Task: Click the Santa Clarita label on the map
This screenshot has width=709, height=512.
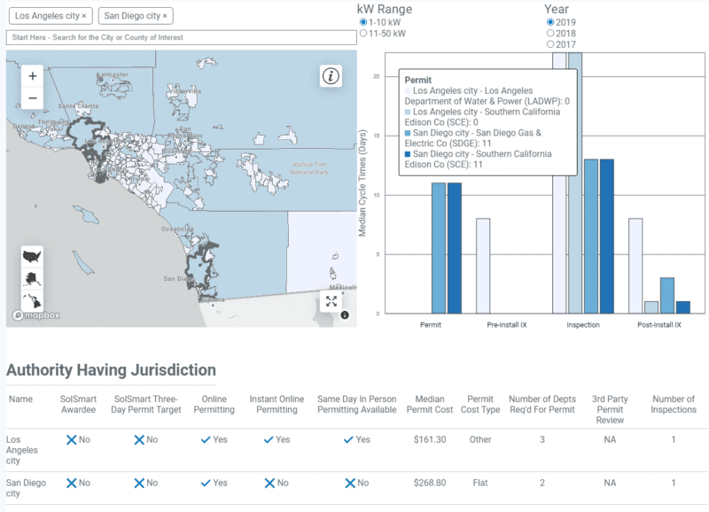Action: pos(78,105)
